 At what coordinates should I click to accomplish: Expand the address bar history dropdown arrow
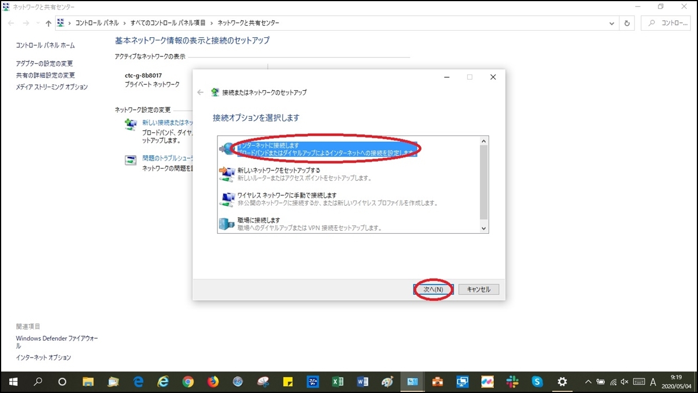point(612,23)
